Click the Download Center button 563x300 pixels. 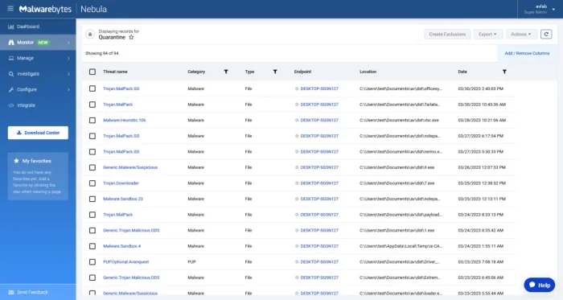[x=38, y=133]
